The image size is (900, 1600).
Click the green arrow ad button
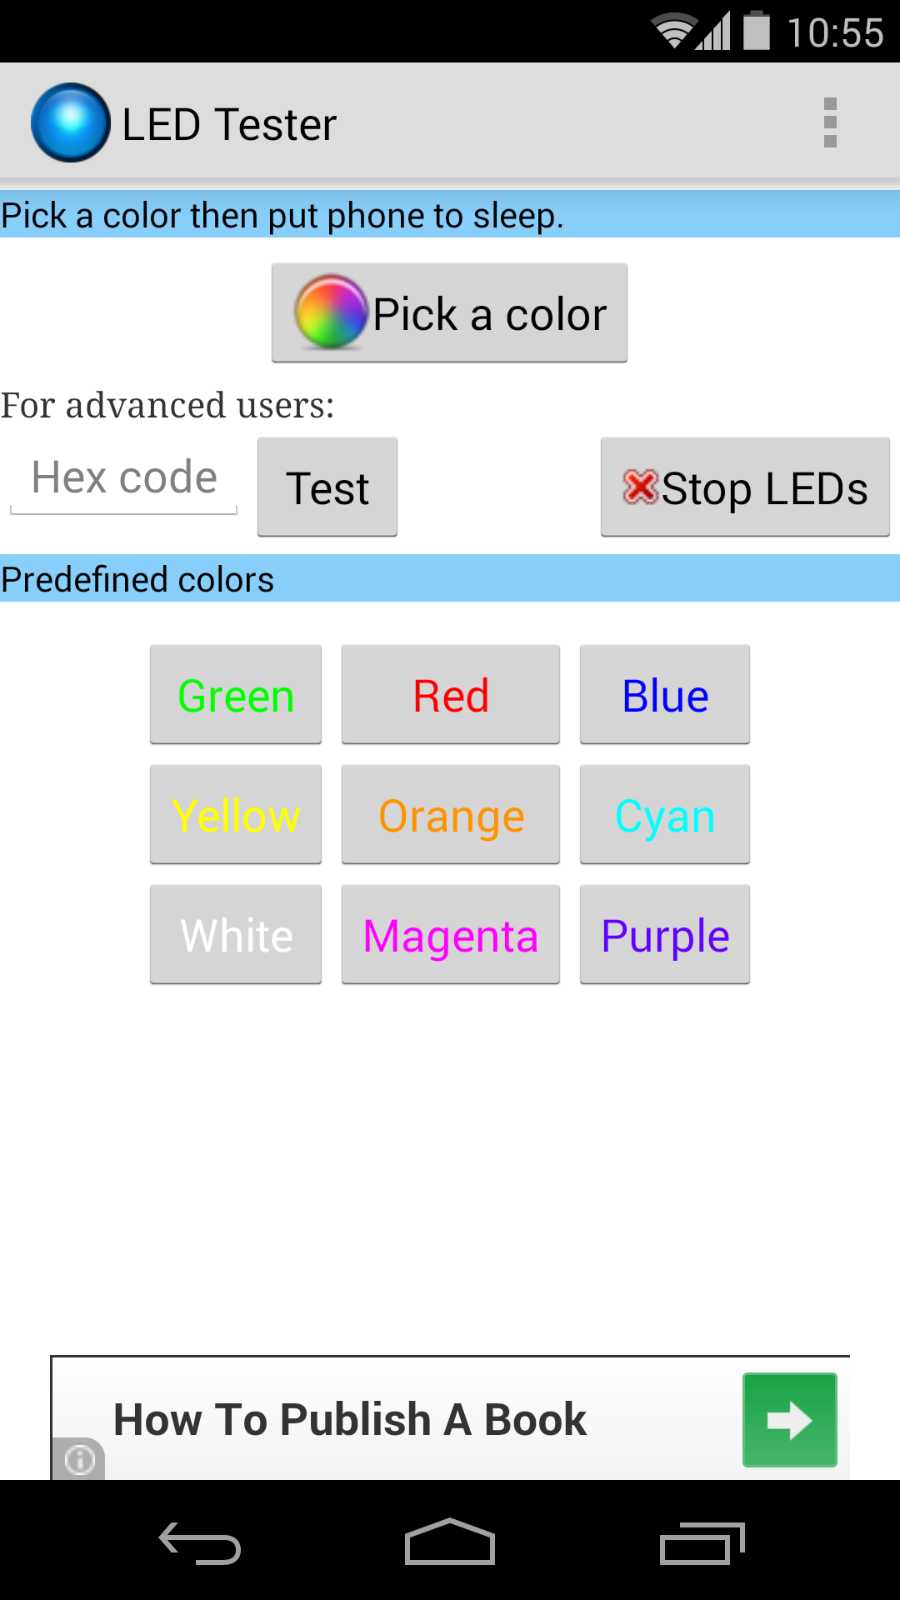789,1420
